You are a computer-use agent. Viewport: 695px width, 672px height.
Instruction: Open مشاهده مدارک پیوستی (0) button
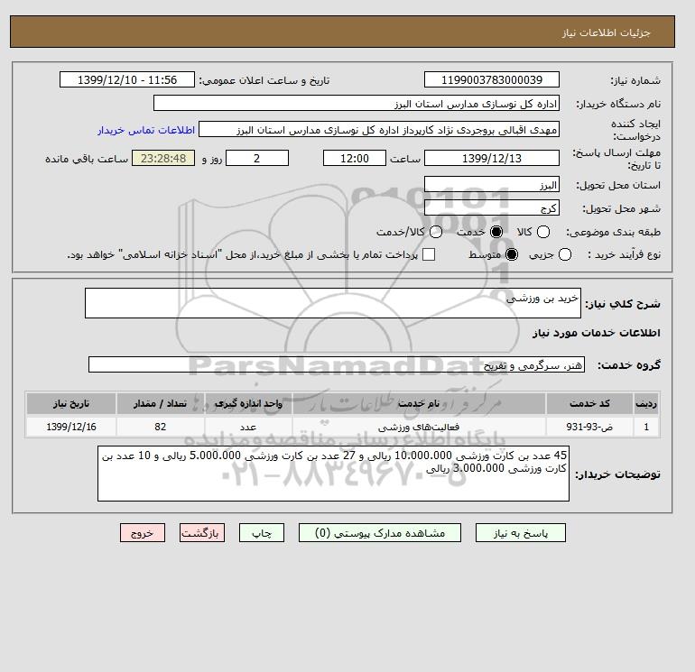point(380,533)
